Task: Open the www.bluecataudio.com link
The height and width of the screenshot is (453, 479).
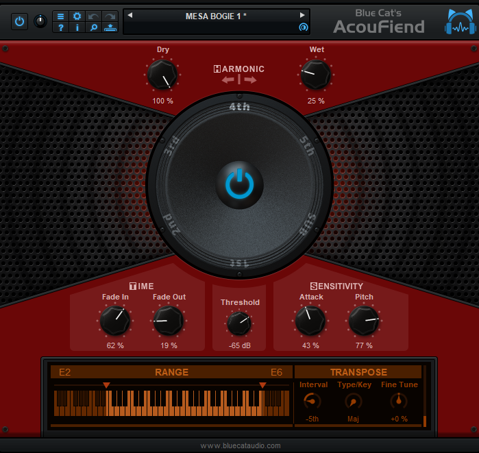Action: click(x=241, y=445)
